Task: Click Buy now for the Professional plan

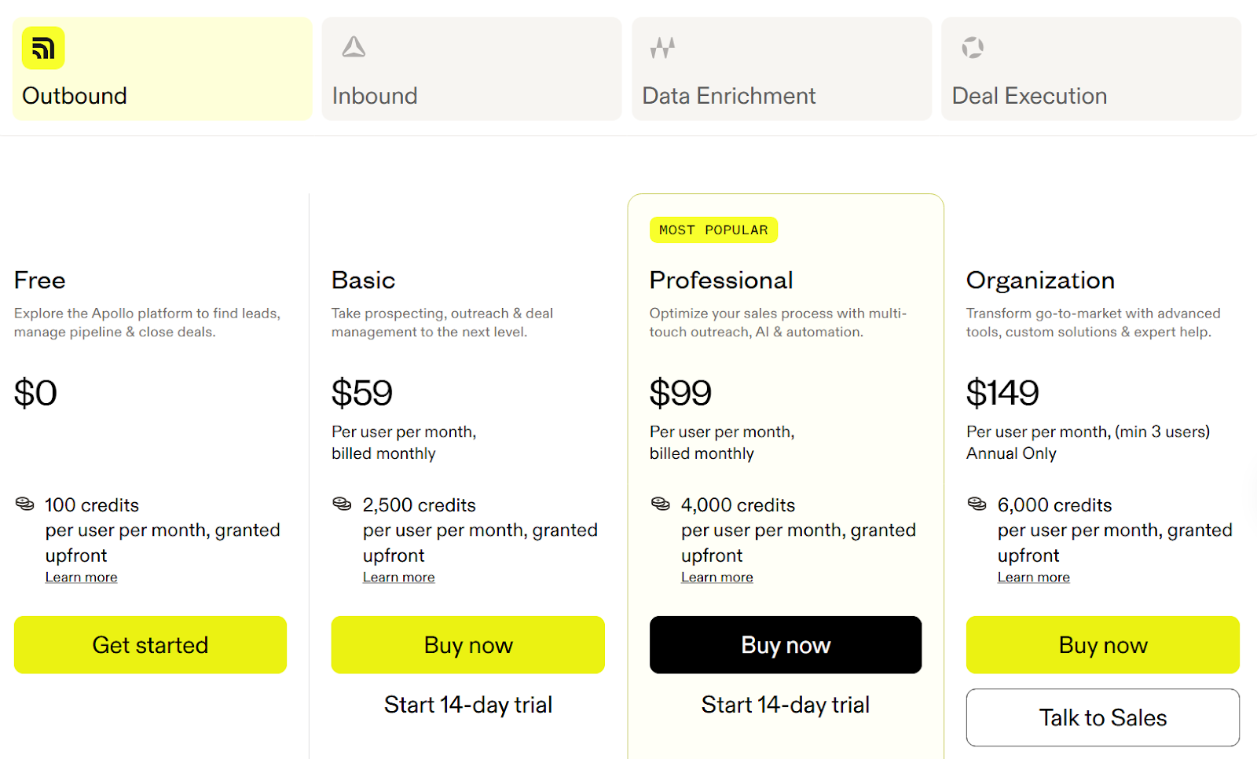Action: tap(785, 644)
